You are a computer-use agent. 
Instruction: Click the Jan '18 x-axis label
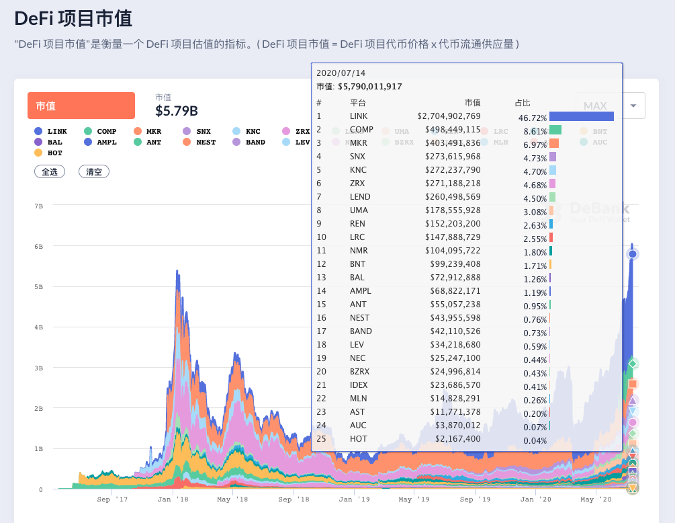click(173, 499)
